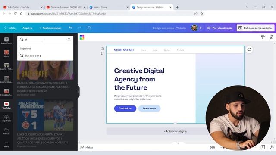The image size is (276, 155).
Task: Click the Contact us button in design
Action: coord(125,108)
